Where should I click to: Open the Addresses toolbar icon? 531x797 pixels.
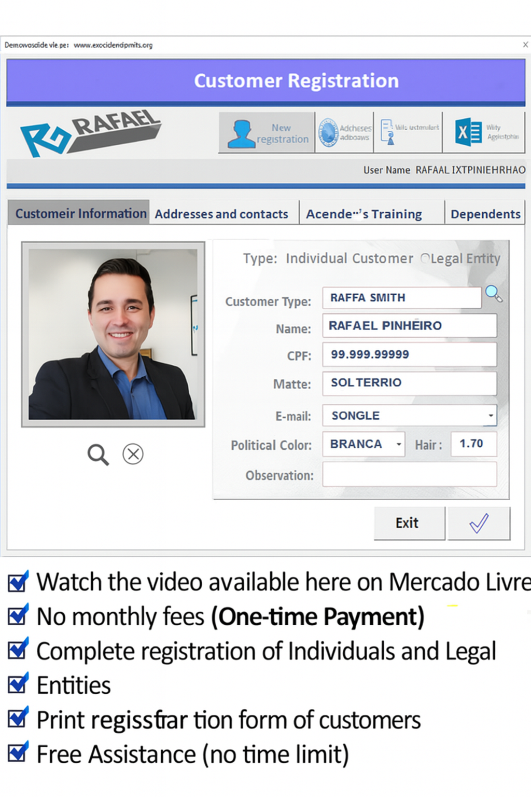[344, 131]
